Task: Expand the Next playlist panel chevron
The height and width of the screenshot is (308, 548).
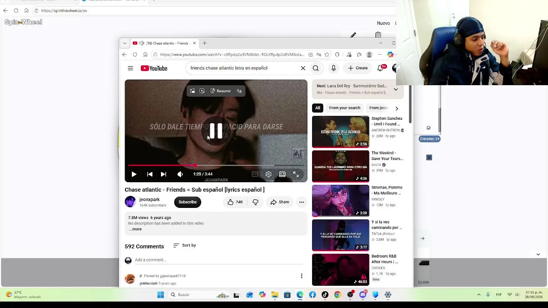Action: click(x=396, y=89)
